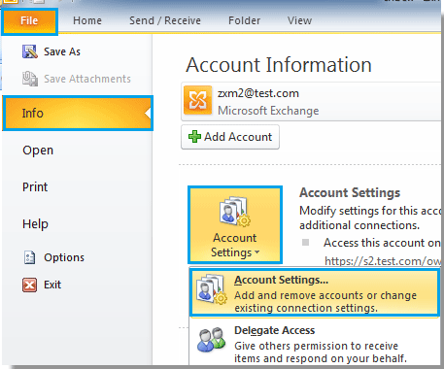Screen dimensions: 444x369
Task: Click 'Add and remove accounts or change' description
Action: pos(325,295)
